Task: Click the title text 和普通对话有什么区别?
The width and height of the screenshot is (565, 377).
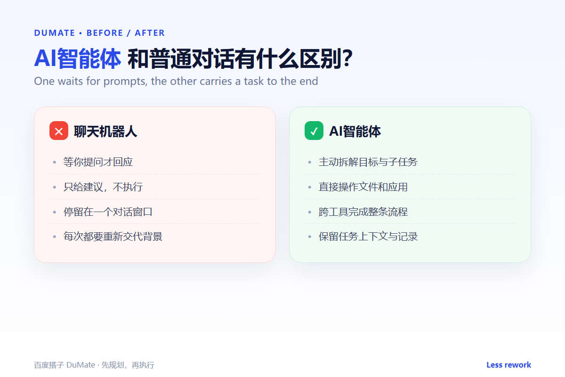Action: click(x=240, y=58)
